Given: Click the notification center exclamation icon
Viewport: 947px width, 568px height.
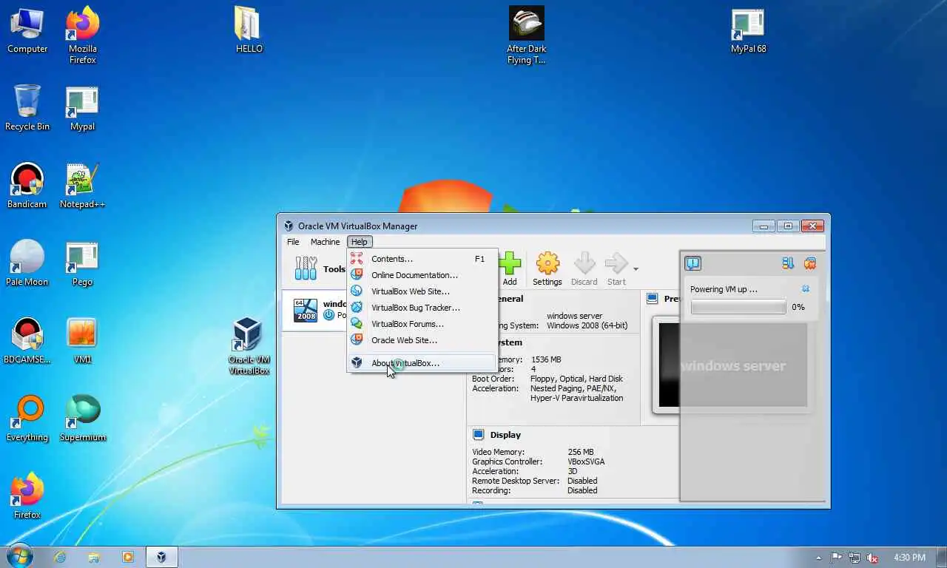Looking at the screenshot, I should pyautogui.click(x=692, y=263).
